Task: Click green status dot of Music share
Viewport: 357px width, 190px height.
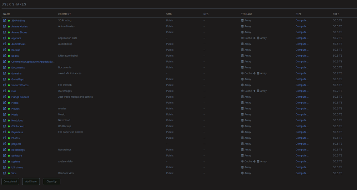Action: point(9,114)
